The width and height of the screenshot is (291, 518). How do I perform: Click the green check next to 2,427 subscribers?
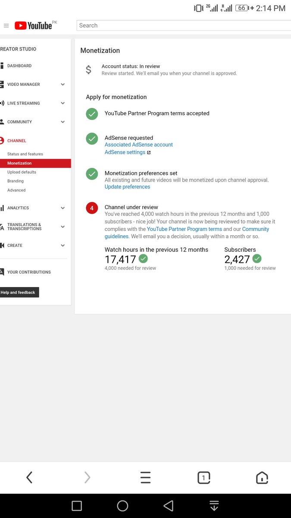click(257, 259)
